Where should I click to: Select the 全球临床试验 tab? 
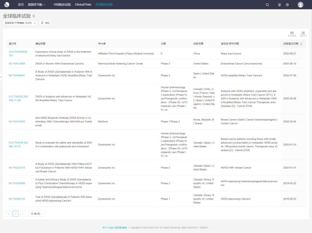104,5
